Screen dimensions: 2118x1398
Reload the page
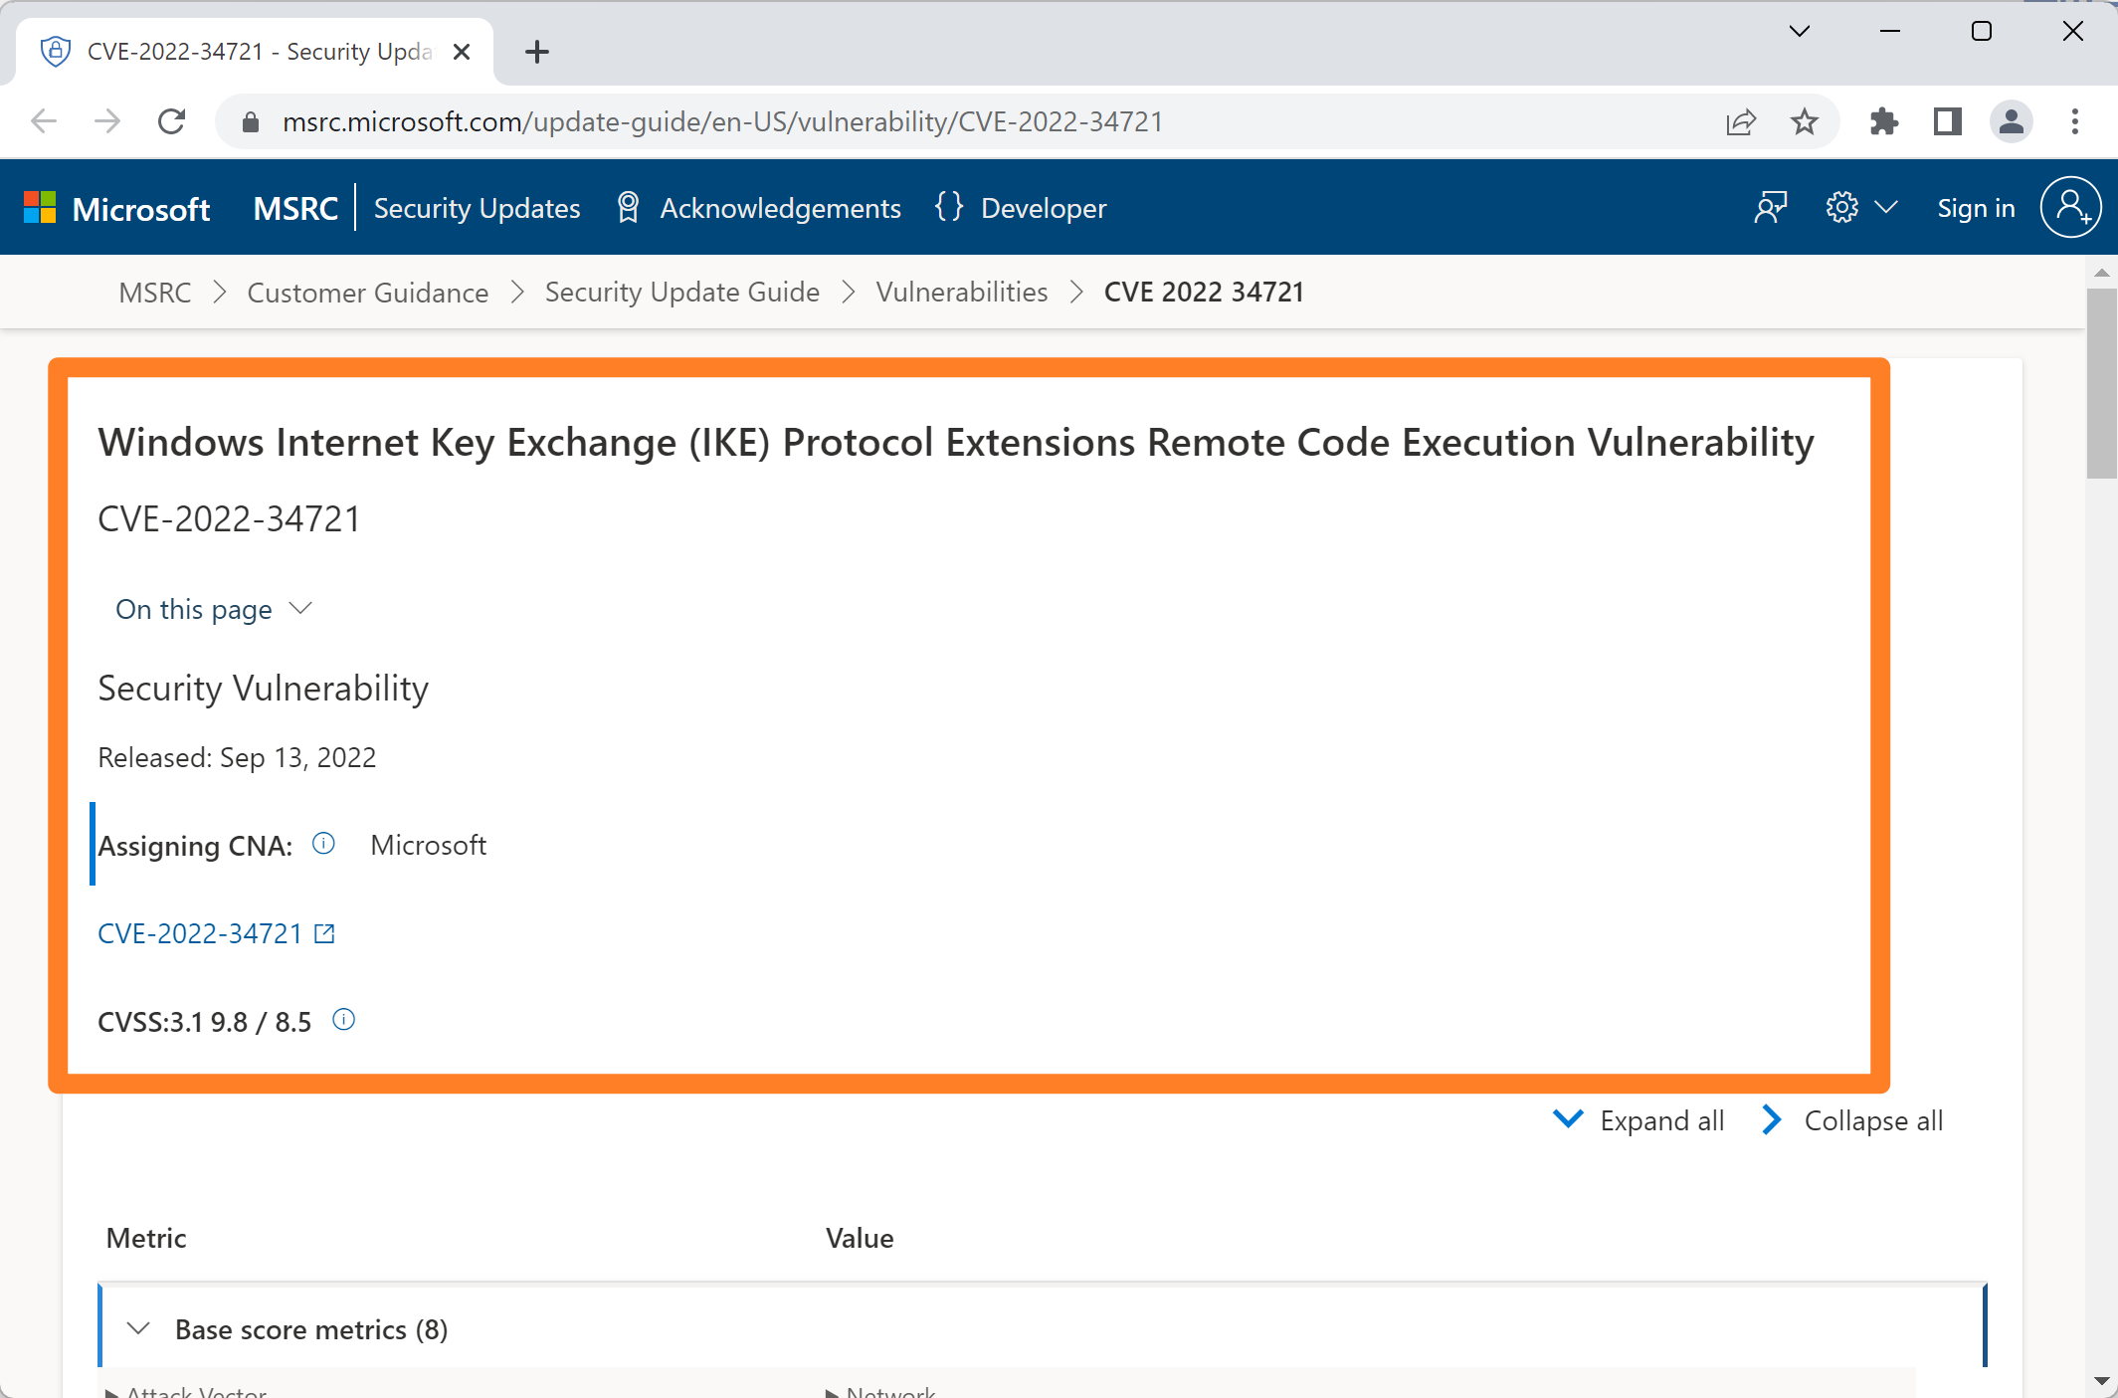tap(172, 121)
